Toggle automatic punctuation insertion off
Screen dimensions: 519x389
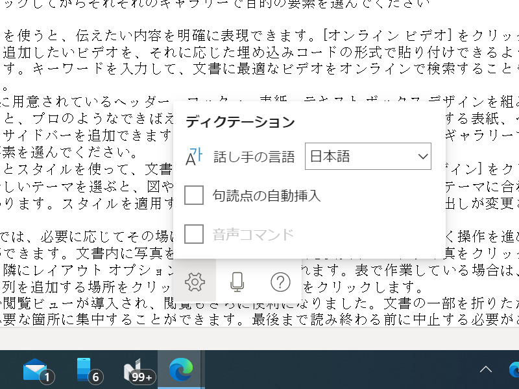[x=194, y=195]
